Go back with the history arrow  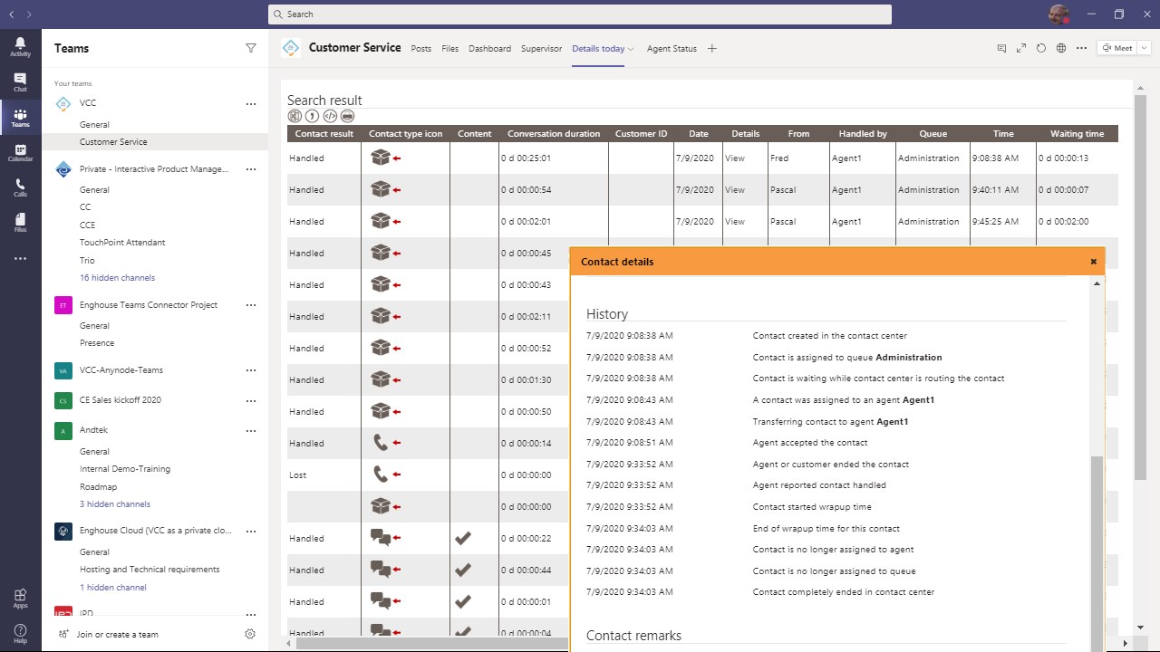pyautogui.click(x=12, y=14)
